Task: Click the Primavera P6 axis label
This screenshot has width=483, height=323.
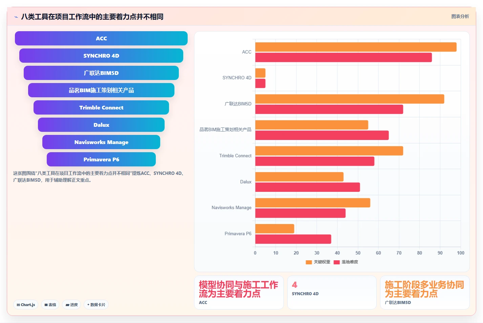Action: (x=238, y=234)
